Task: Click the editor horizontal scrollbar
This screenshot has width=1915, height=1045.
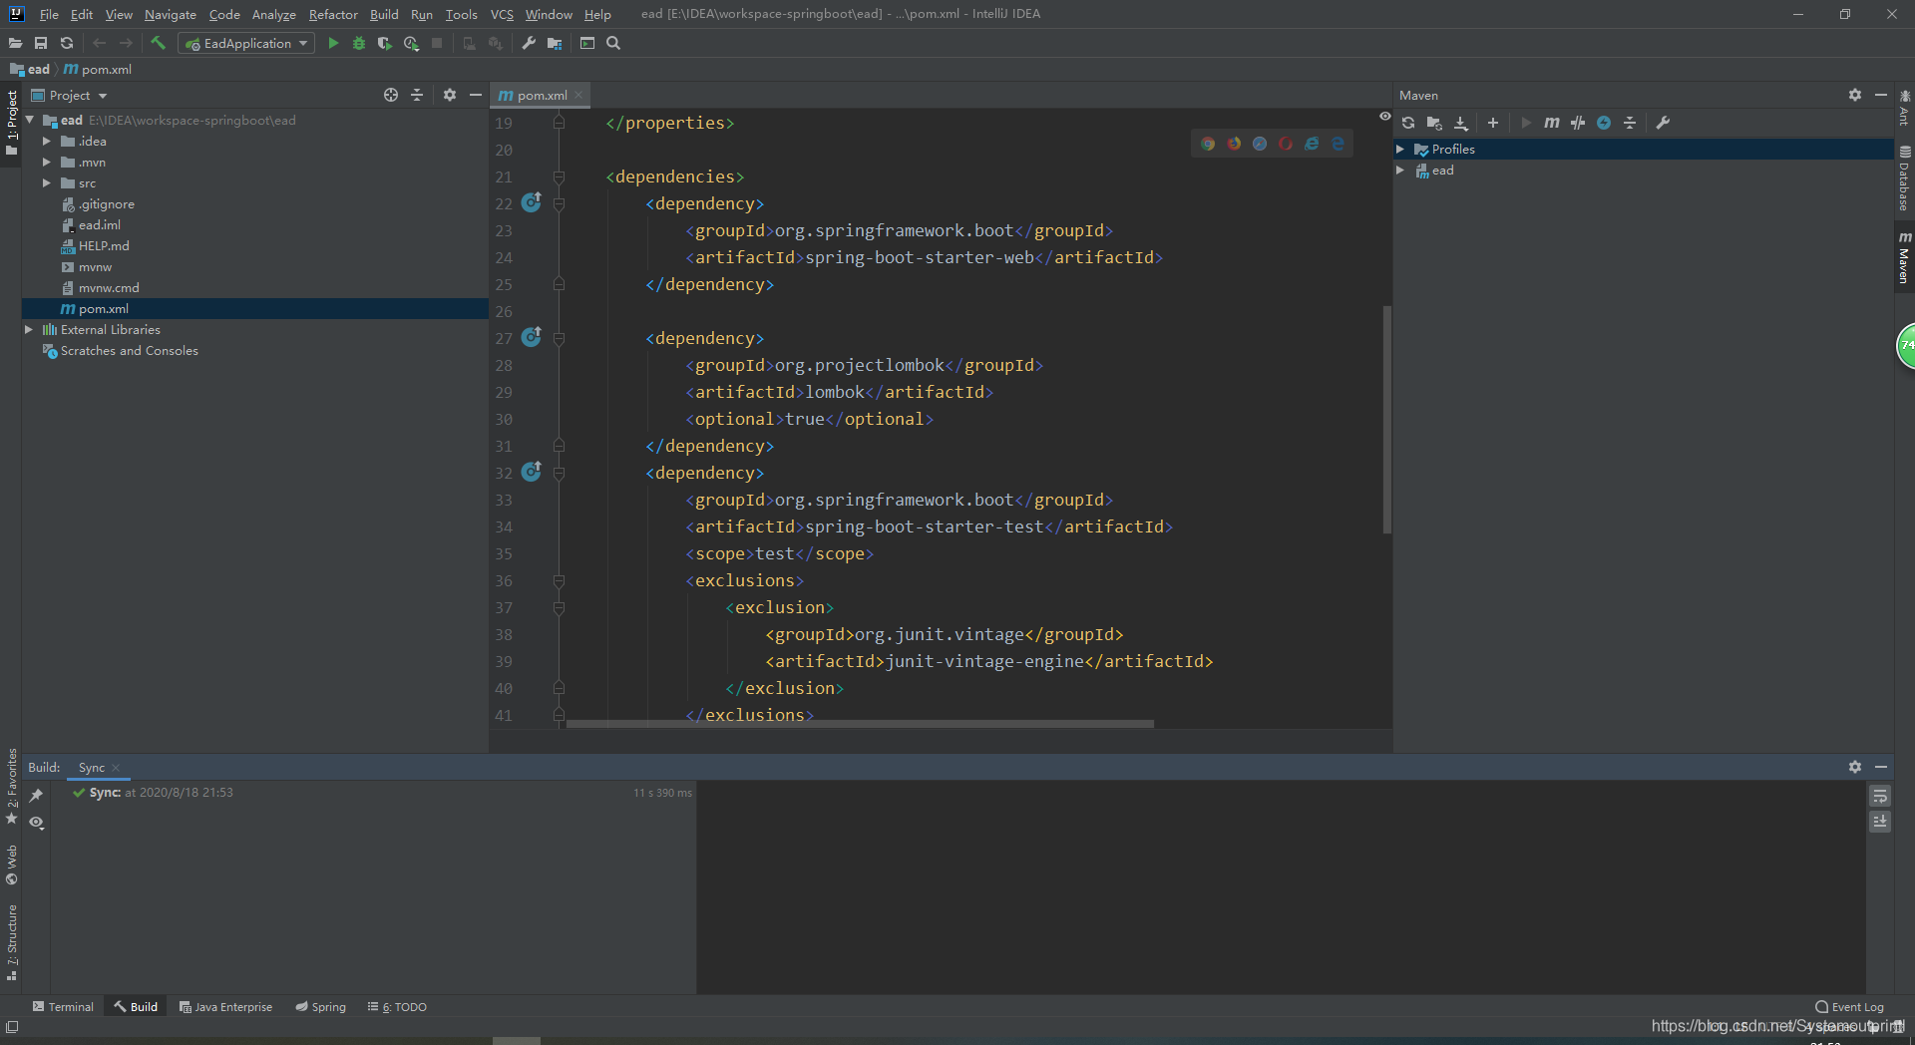Action: pyautogui.click(x=860, y=724)
